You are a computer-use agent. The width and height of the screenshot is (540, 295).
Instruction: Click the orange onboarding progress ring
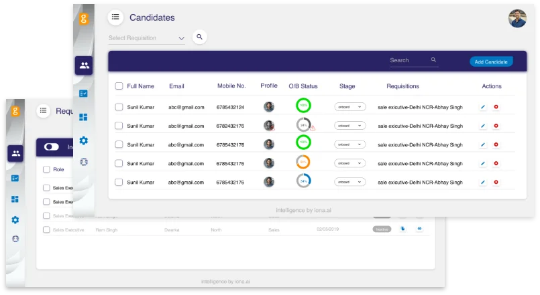tap(303, 162)
